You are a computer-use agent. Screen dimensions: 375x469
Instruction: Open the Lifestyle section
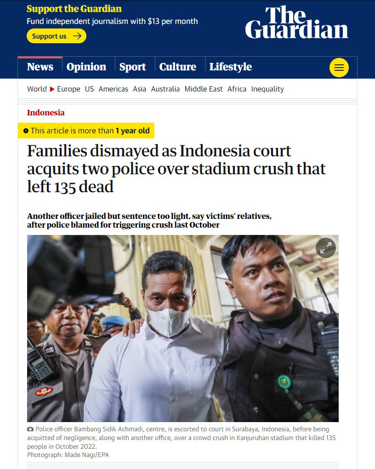pos(231,67)
